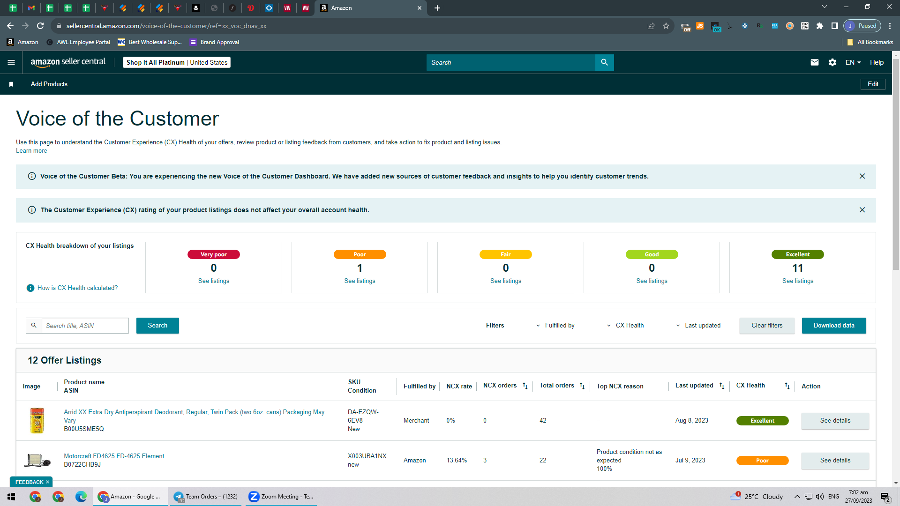See listings under Excellent
The image size is (900, 506).
point(798,281)
